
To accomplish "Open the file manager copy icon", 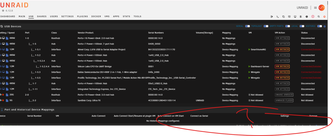I will [283, 17].
